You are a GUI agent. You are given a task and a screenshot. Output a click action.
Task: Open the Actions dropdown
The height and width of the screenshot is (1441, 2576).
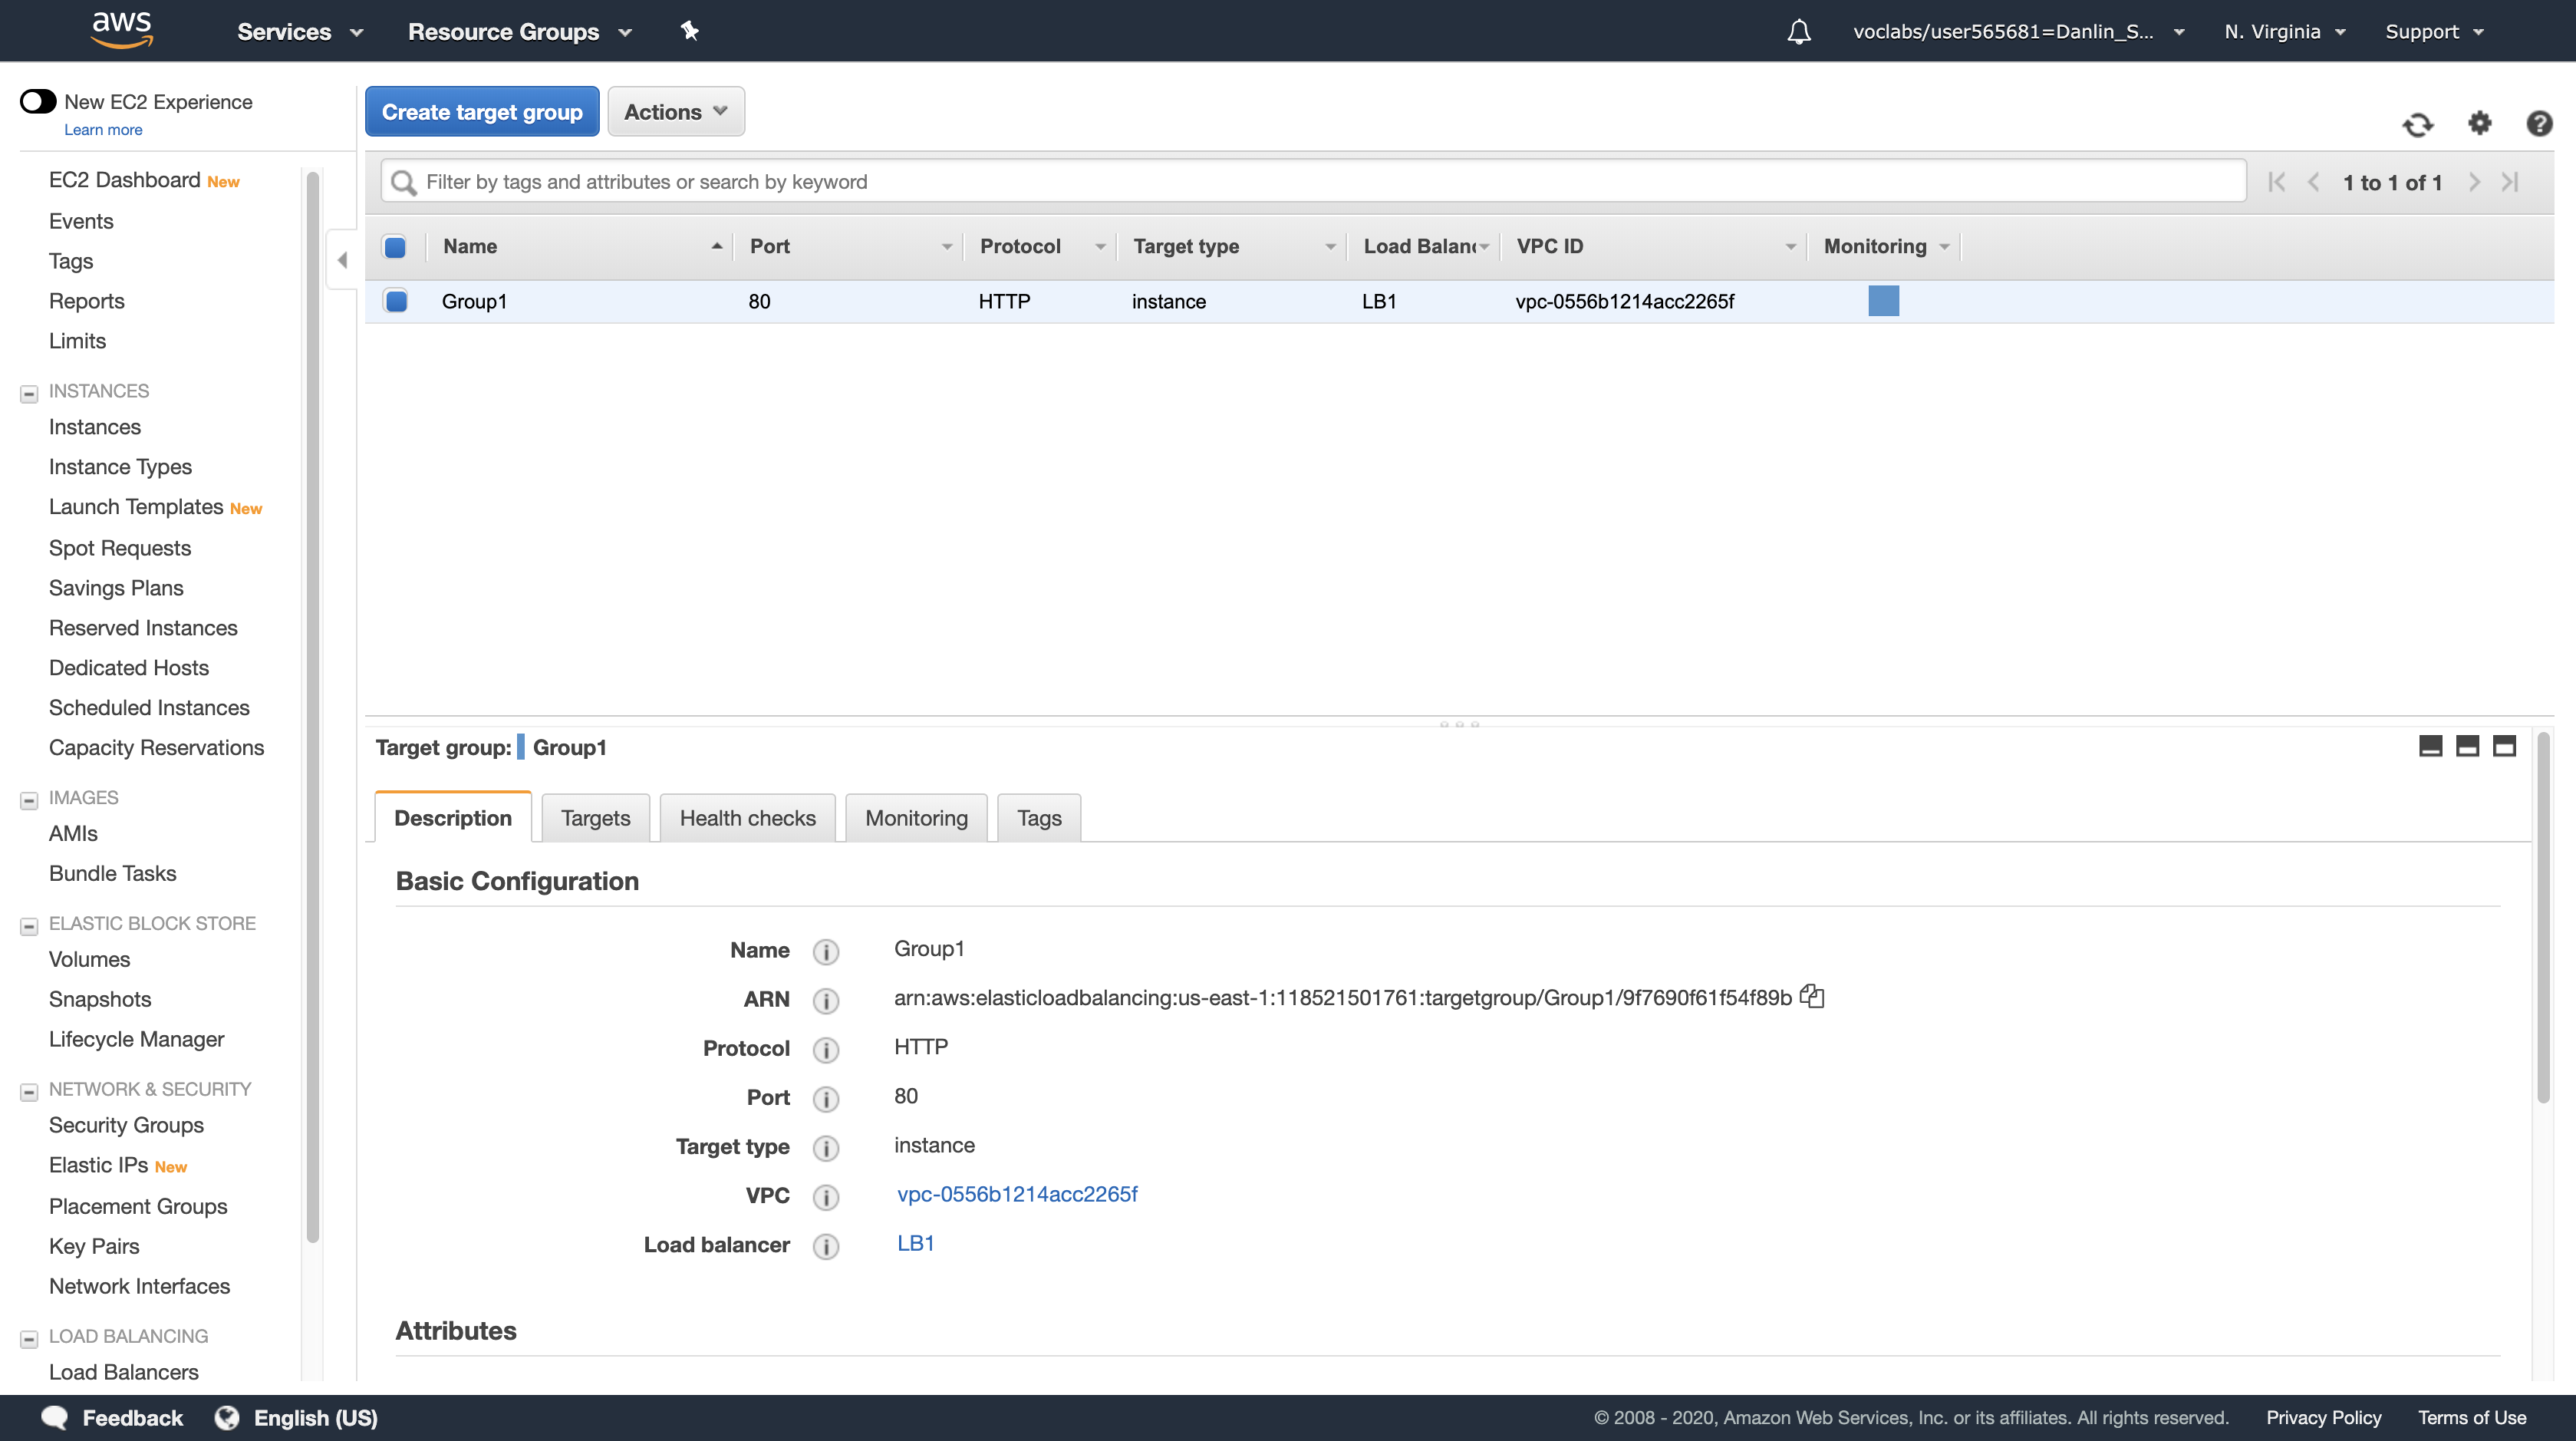click(675, 112)
